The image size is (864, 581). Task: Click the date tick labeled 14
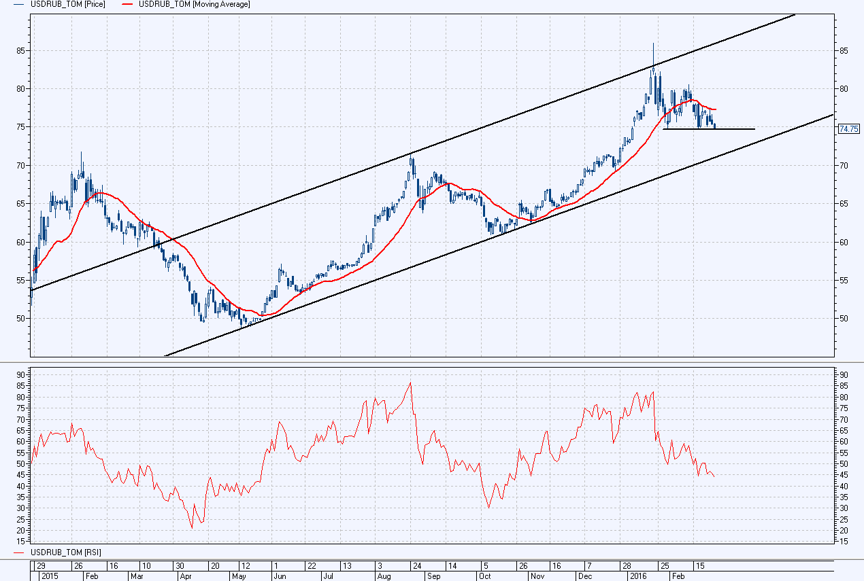coord(451,565)
